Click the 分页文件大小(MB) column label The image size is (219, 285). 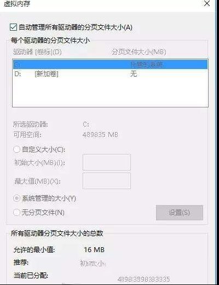(x=139, y=52)
